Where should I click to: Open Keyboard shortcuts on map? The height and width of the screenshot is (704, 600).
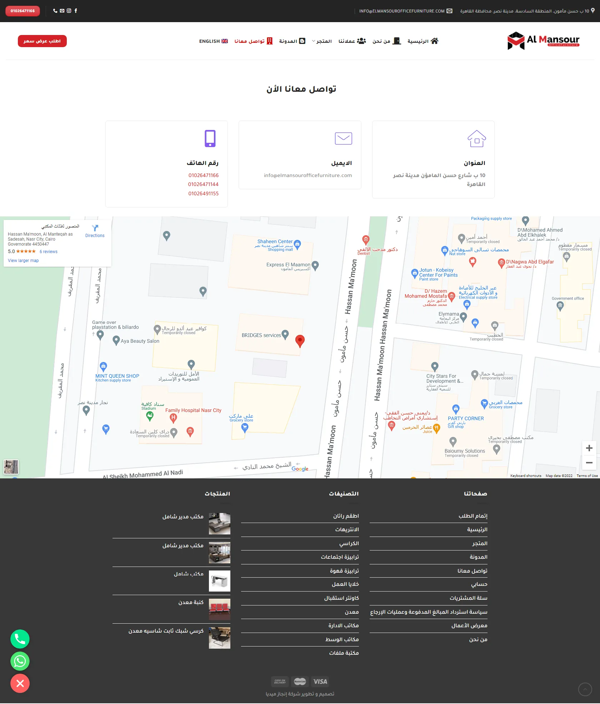(x=526, y=476)
